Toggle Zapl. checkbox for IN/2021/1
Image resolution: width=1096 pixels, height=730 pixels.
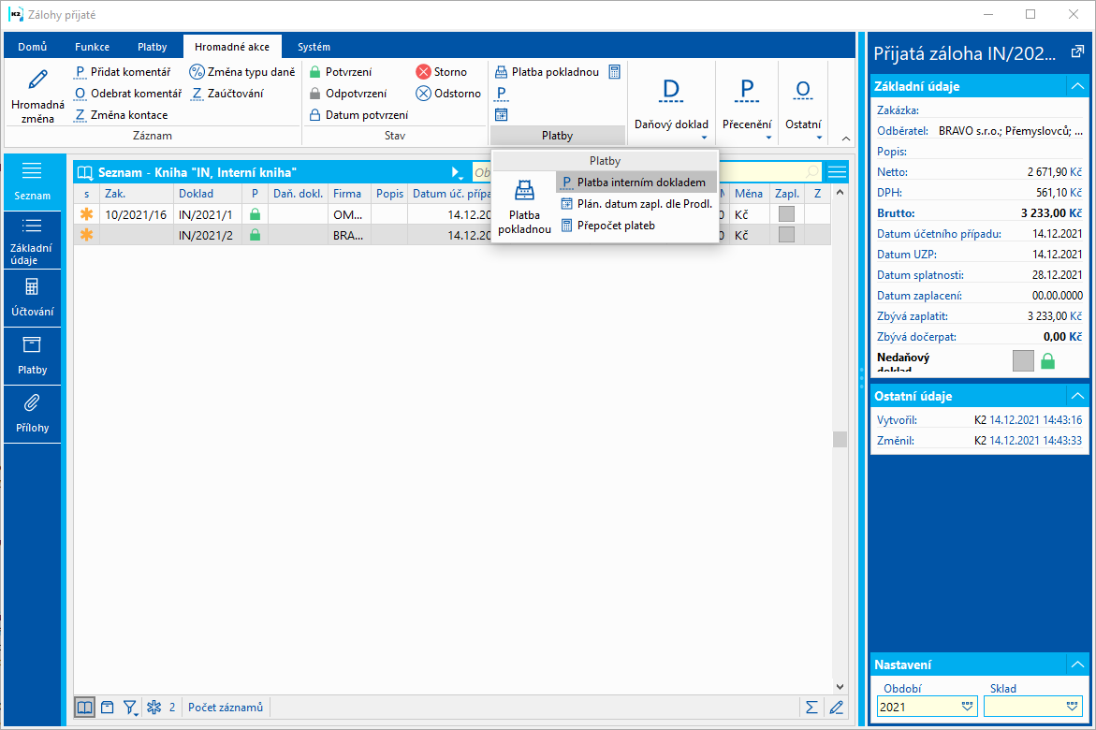pyautogui.click(x=786, y=214)
